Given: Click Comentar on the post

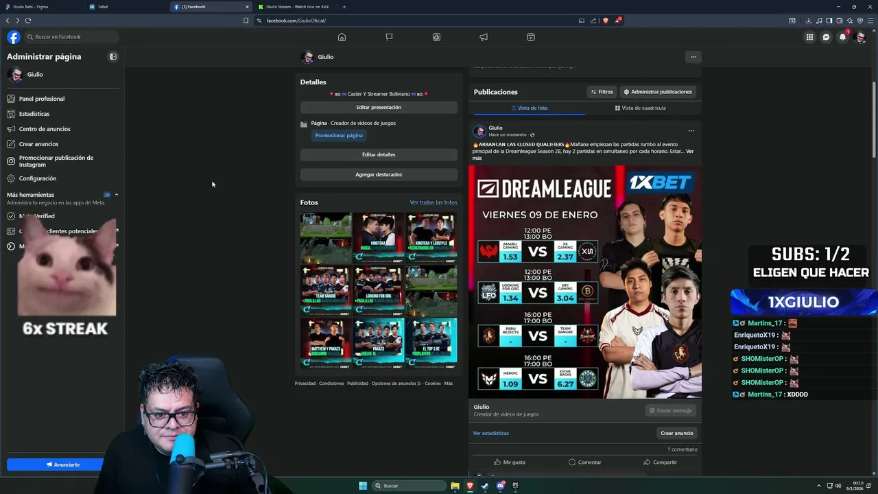Looking at the screenshot, I should click(585, 462).
